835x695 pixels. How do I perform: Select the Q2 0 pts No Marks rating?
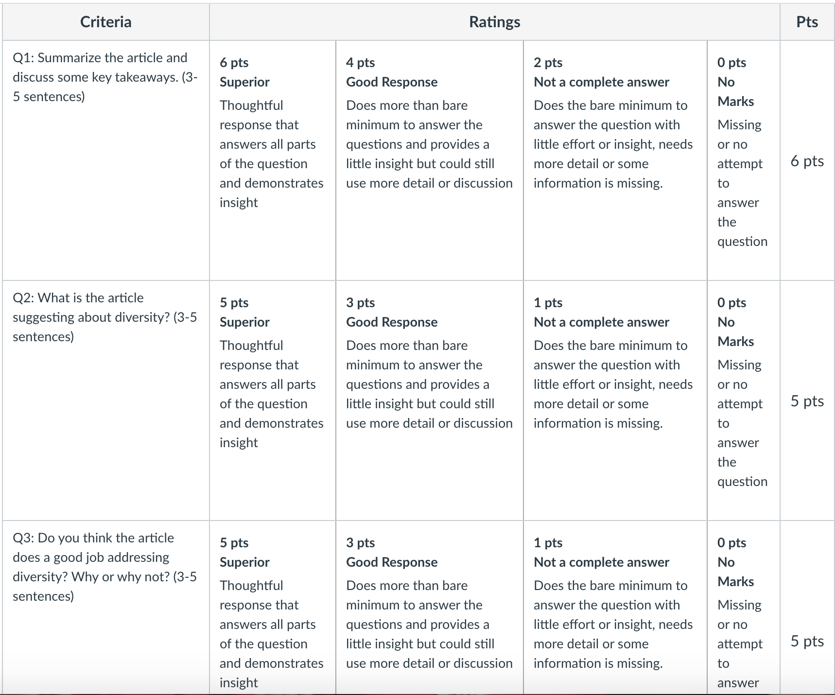[x=743, y=400]
